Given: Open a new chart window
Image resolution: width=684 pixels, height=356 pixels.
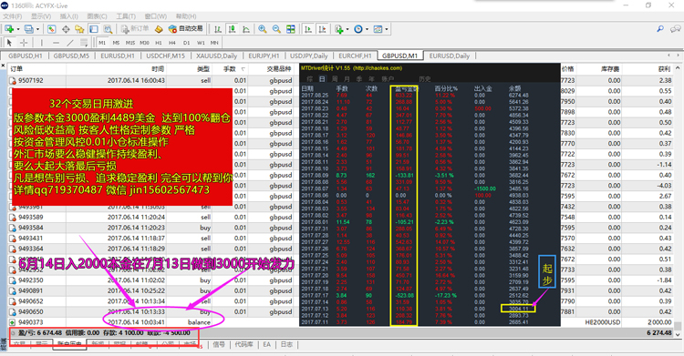Looking at the screenshot, I should pyautogui.click(x=9, y=29).
